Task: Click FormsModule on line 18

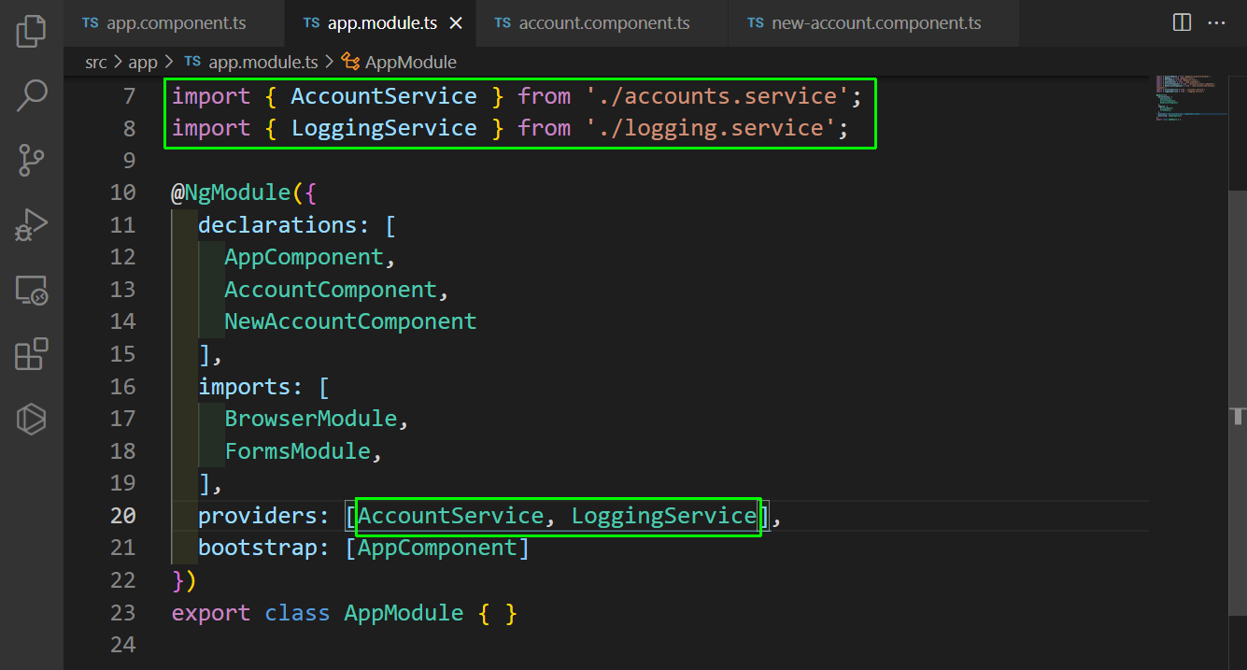Action: pyautogui.click(x=298, y=451)
